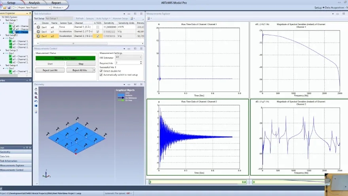This screenshot has height=196, width=348.
Task: Select the zoom out magnifier in Geometry
Action: coord(36,93)
